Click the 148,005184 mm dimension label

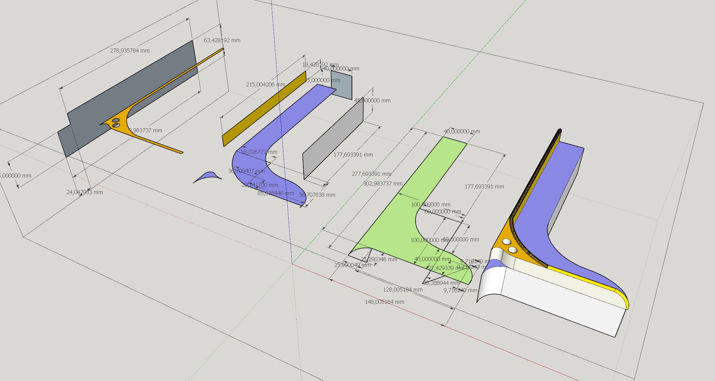coord(384,302)
